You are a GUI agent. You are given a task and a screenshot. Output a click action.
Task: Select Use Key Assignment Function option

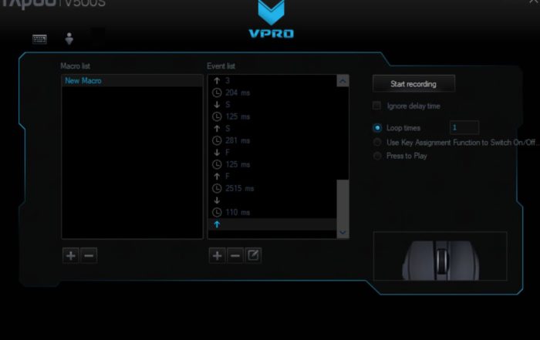coord(377,142)
